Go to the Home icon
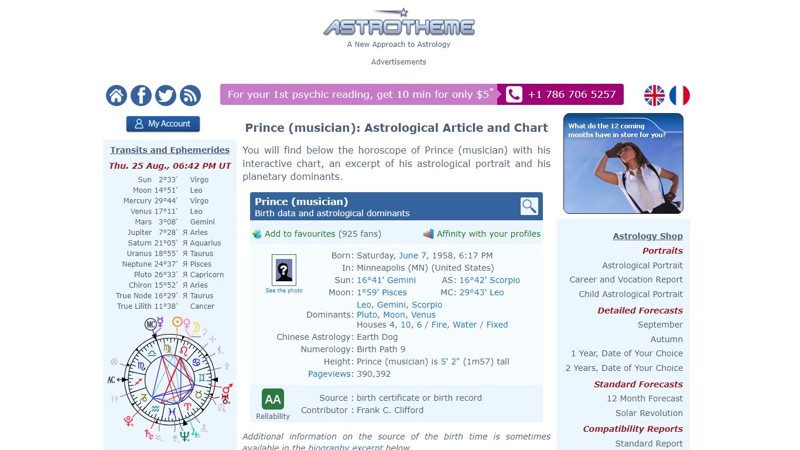 coord(117,96)
